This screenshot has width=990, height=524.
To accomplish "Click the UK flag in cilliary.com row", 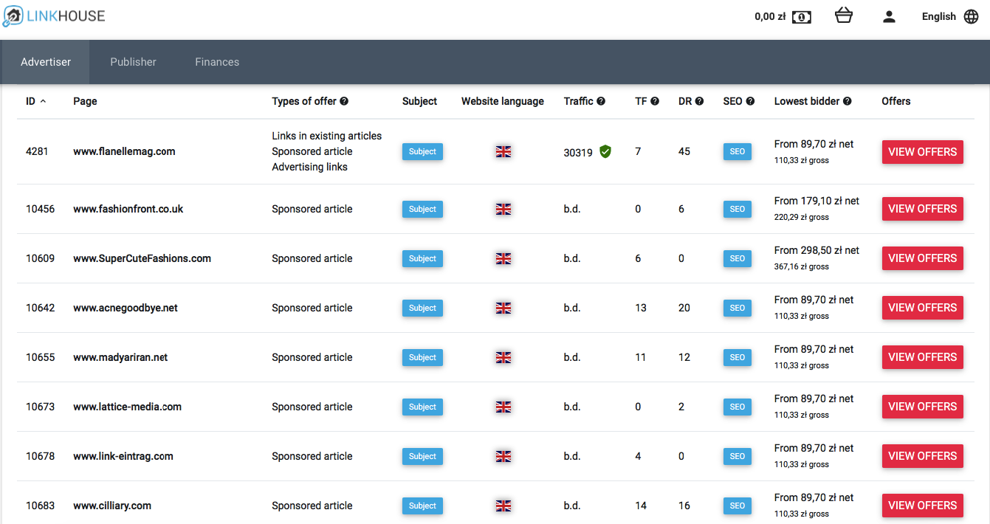I will pyautogui.click(x=503, y=506).
